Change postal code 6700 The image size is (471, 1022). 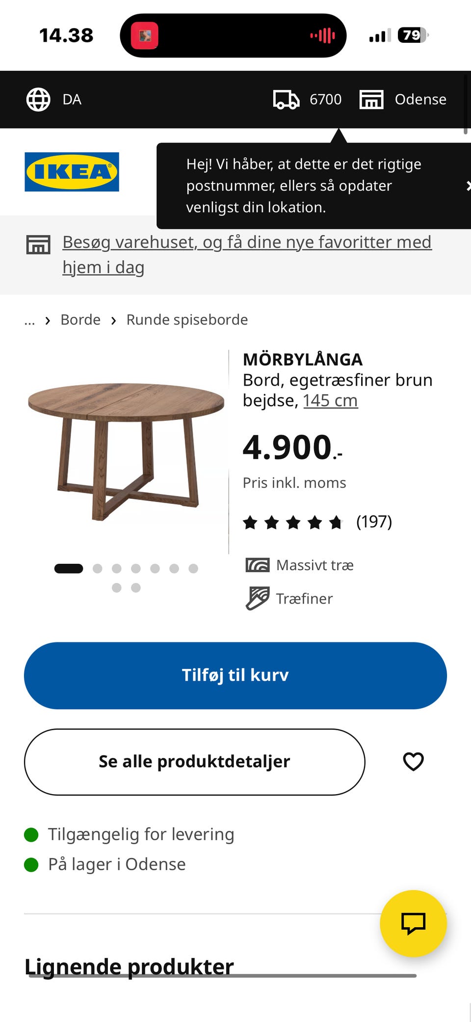pos(325,100)
